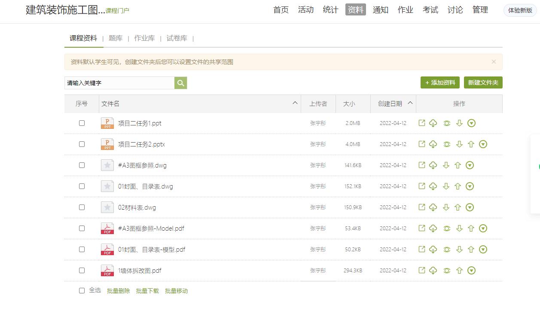Switch to the 试卷库 tab
Screen dimensions: 540x314
pyautogui.click(x=177, y=38)
